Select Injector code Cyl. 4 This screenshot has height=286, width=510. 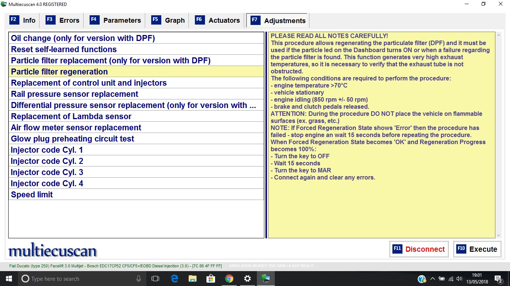pos(136,183)
